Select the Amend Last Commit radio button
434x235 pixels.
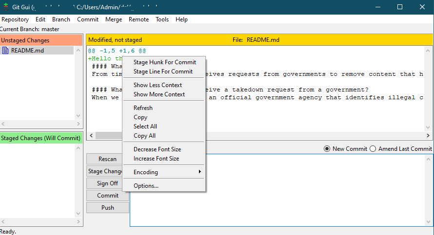click(373, 148)
